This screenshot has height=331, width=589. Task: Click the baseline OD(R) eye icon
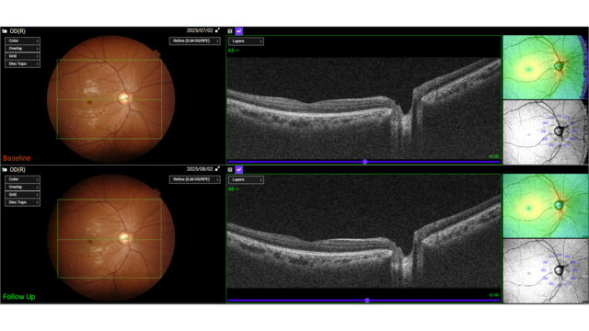pos(5,31)
